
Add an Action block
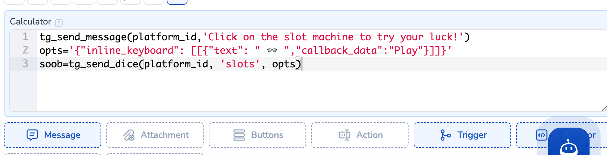coord(360,135)
